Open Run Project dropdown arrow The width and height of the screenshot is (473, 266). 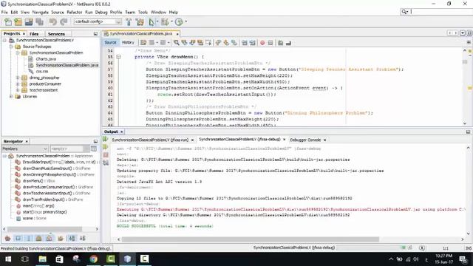[157, 21]
